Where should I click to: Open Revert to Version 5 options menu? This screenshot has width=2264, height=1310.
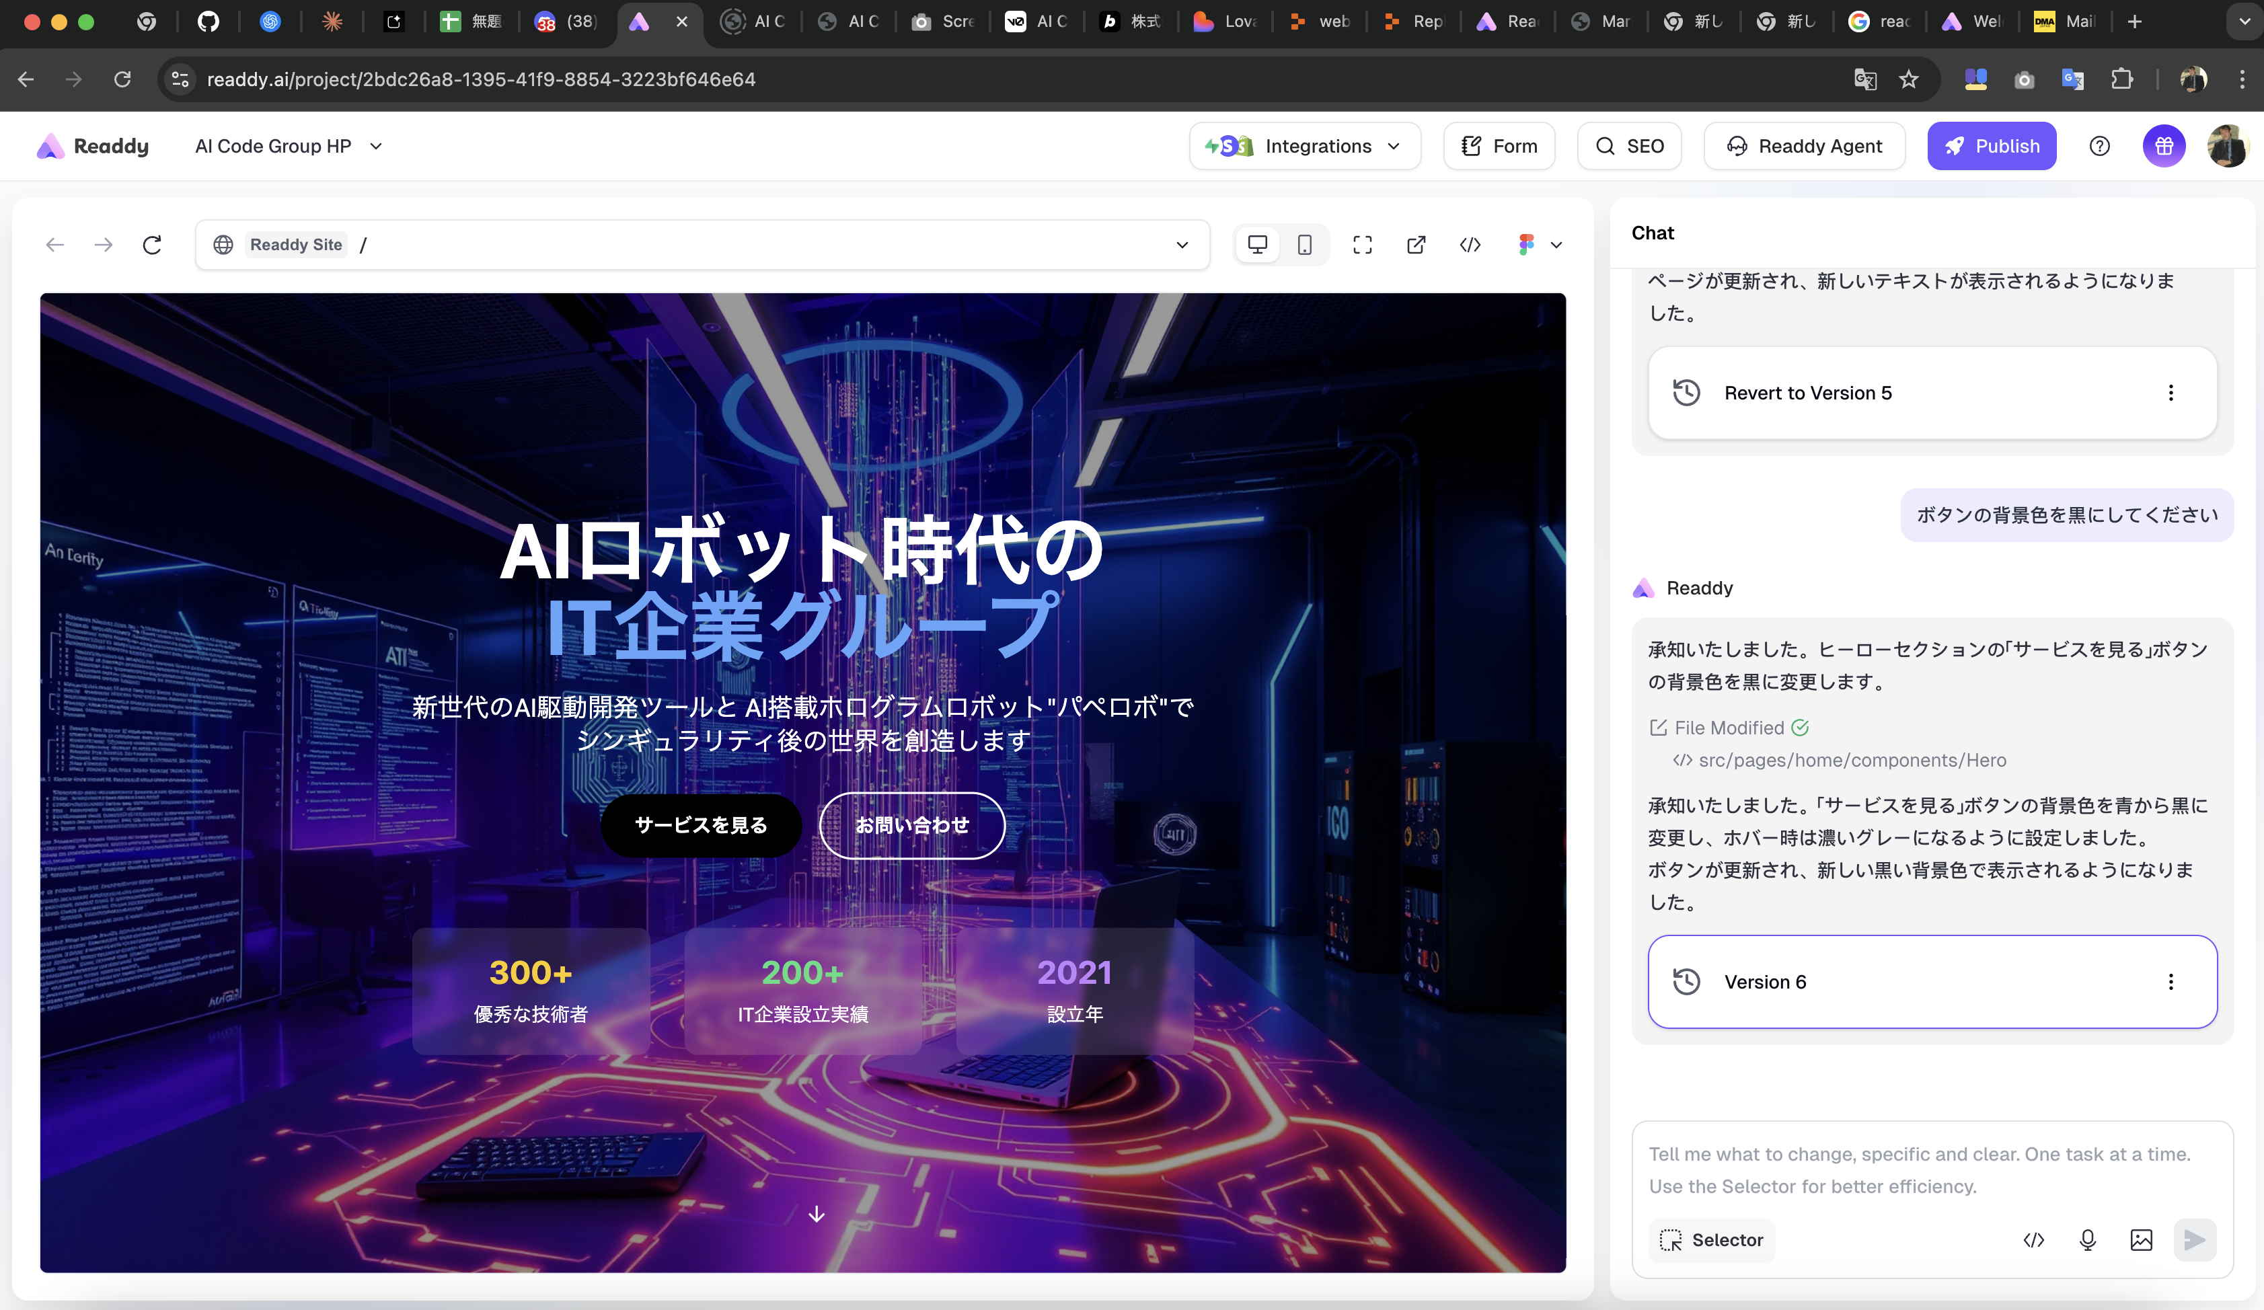pyautogui.click(x=2171, y=393)
